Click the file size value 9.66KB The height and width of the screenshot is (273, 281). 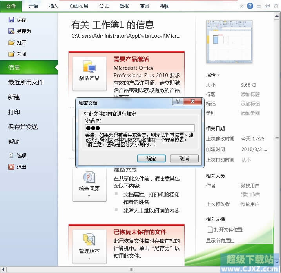tap(248, 85)
